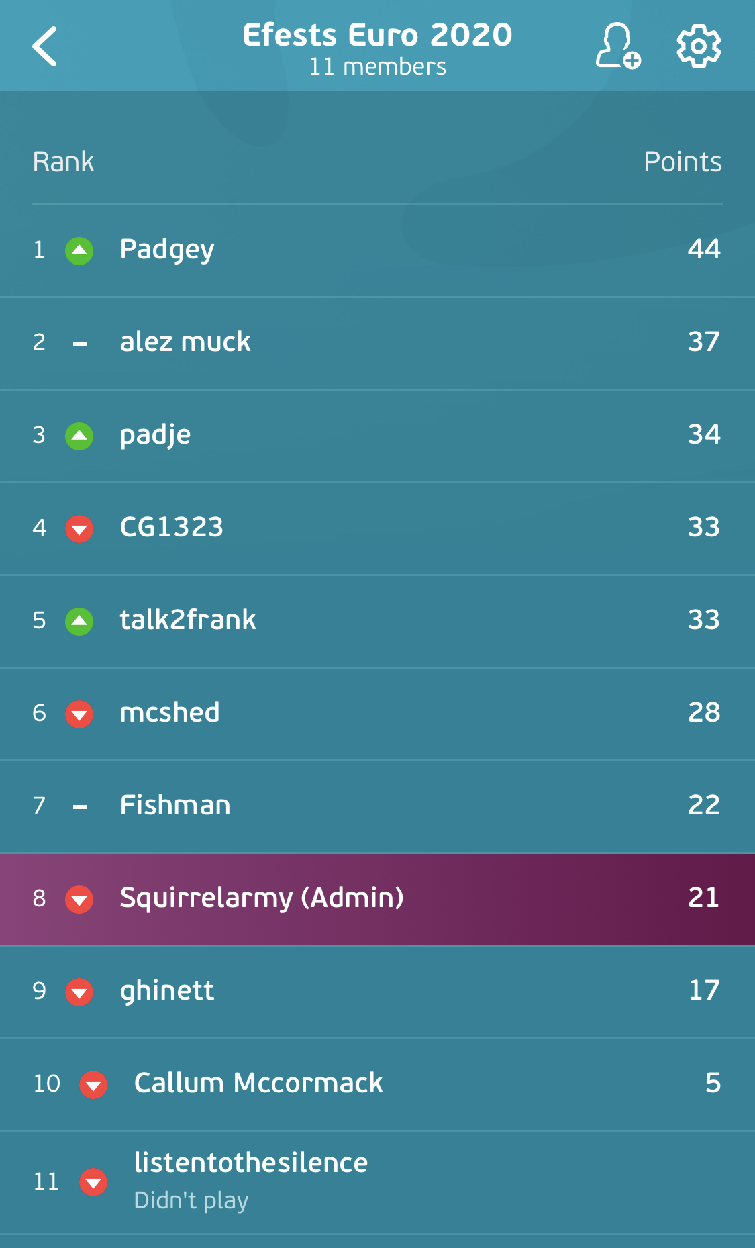Open listentothesilence entry marked Didn't play
The height and width of the screenshot is (1248, 755).
[x=377, y=1182]
